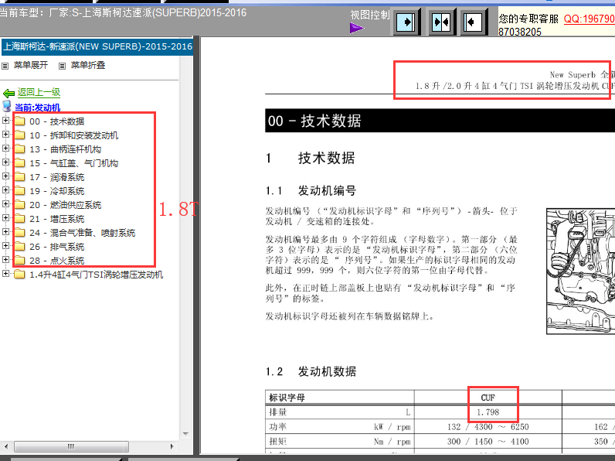Open tree item 00 - 技术数据

(57, 121)
